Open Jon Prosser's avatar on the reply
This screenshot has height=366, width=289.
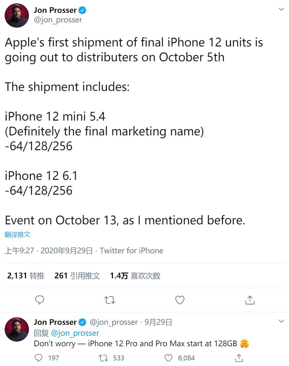click(16, 329)
